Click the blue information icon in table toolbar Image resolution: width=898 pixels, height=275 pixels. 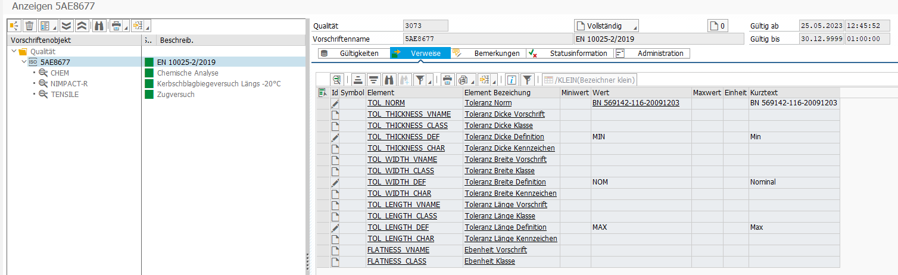[512, 80]
